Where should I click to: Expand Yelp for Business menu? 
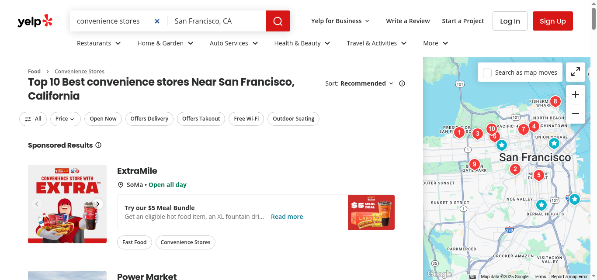click(340, 21)
